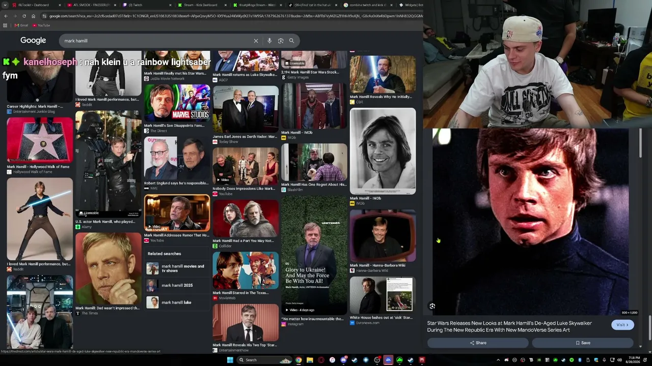The height and width of the screenshot is (366, 652).
Task: Click the Visit button for the preview
Action: [622, 325]
